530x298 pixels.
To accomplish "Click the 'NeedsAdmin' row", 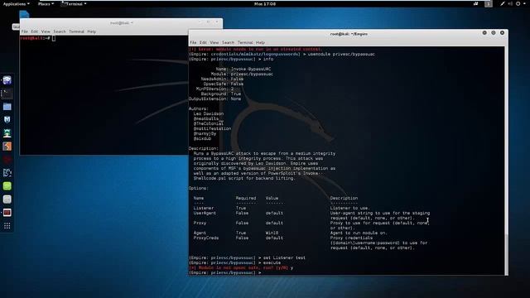I will (x=222, y=79).
